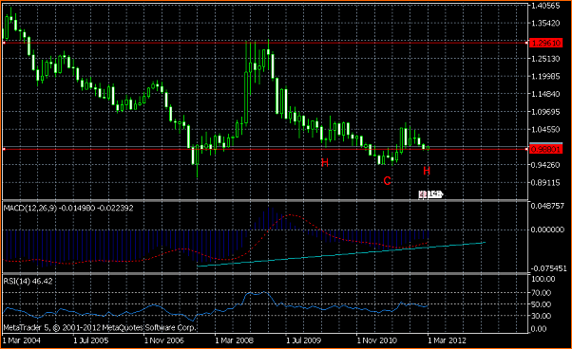Click the 0.94260 value on the price scale
This screenshot has height=349, width=572.
point(545,165)
